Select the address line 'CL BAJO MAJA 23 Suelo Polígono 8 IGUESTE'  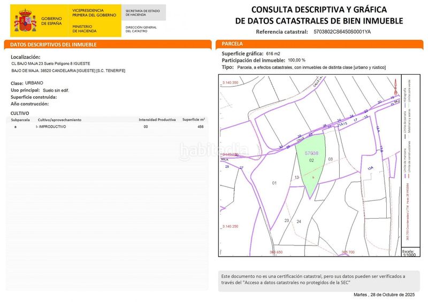coord(51,64)
